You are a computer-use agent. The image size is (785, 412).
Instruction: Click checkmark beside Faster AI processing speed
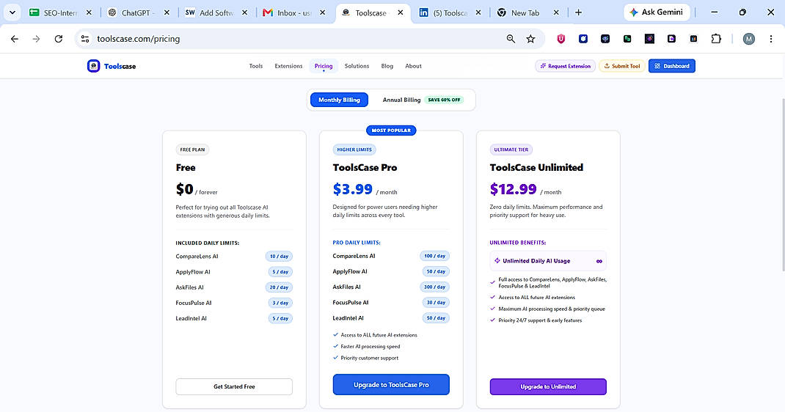click(x=335, y=346)
